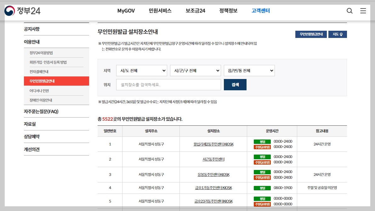Open the 시/도 전체 dropdown
This screenshot has width=375, height=211.
pos(141,71)
